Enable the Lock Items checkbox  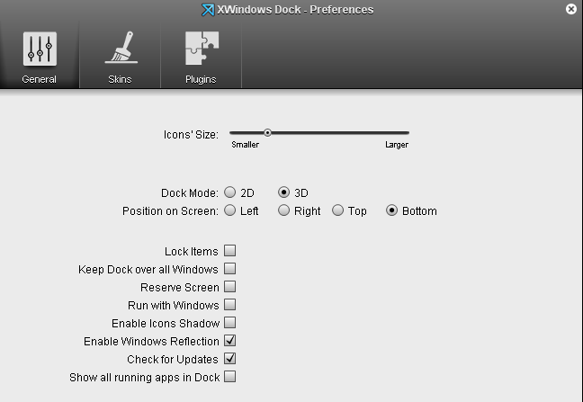point(230,251)
